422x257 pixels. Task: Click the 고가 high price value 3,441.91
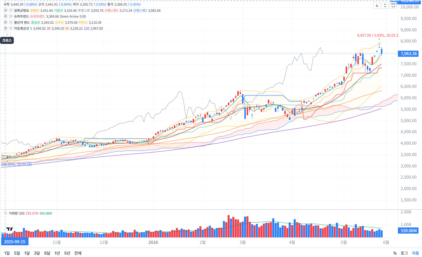tap(51, 4)
